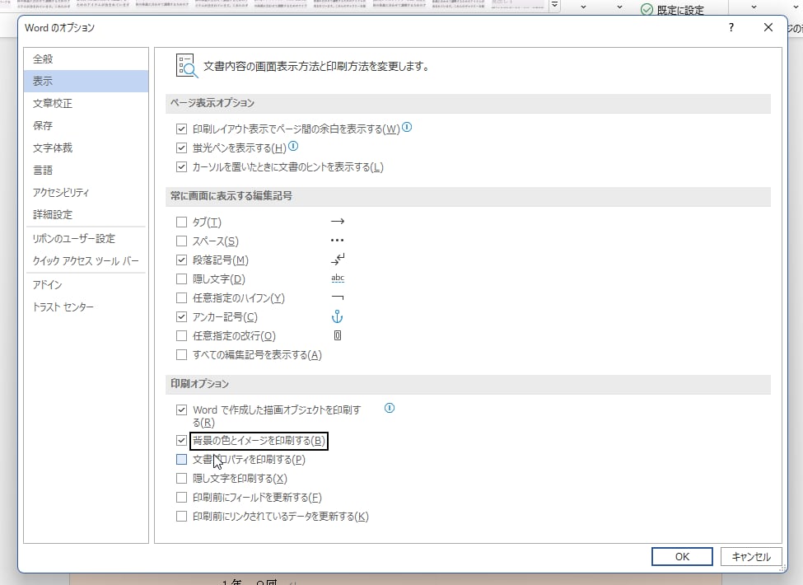Click the ページ表示オプション section heading
803x585 pixels.
pos(212,103)
